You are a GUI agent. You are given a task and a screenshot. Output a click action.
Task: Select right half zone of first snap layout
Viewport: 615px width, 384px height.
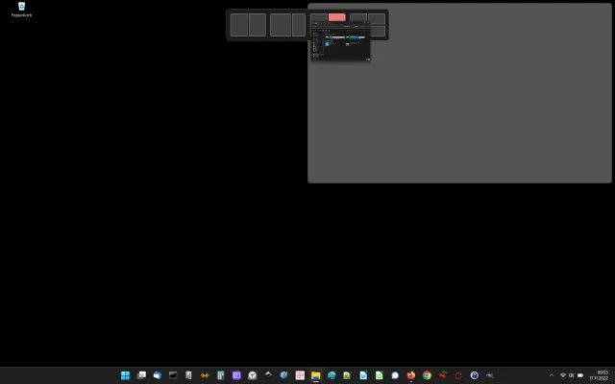tap(258, 25)
